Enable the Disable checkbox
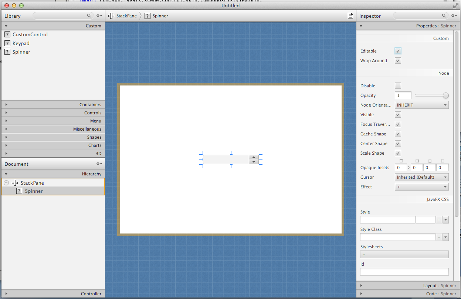This screenshot has width=461, height=299. coord(398,86)
